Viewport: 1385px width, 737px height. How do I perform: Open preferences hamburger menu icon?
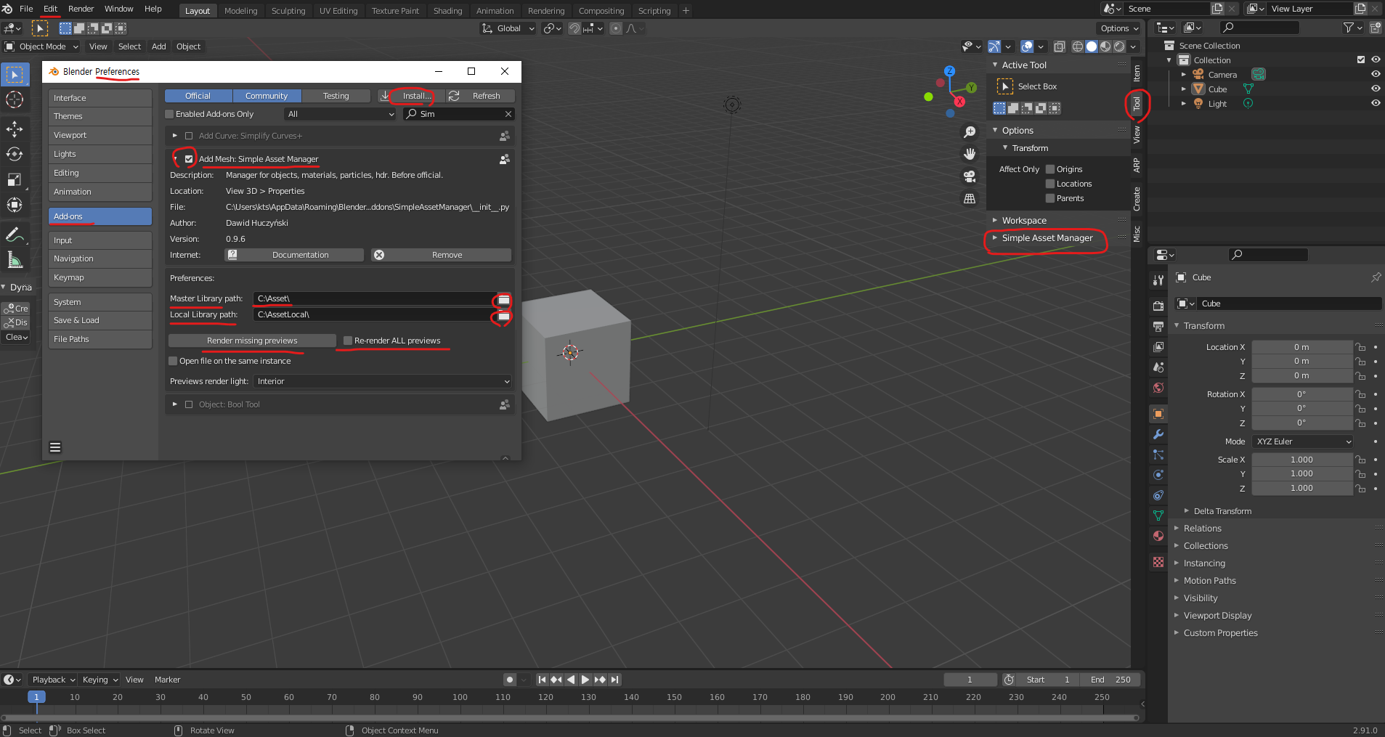55,447
